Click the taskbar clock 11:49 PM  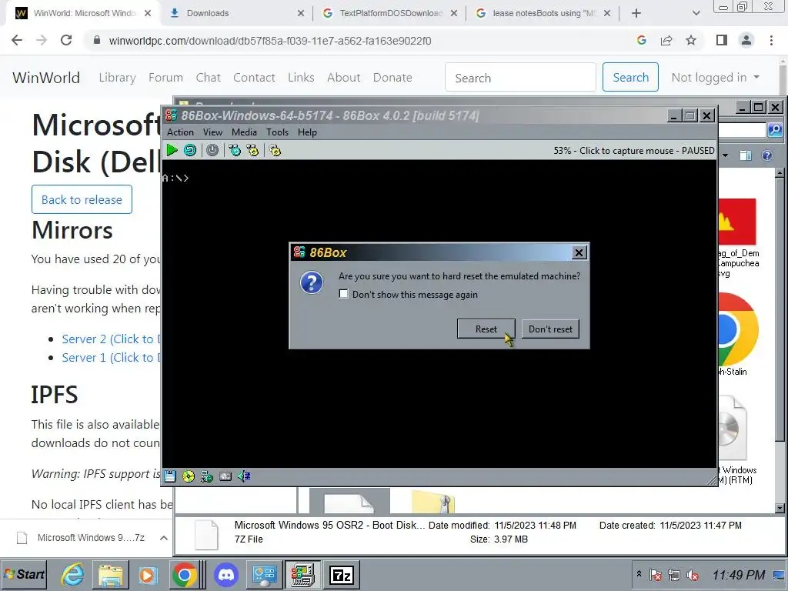coord(738,575)
